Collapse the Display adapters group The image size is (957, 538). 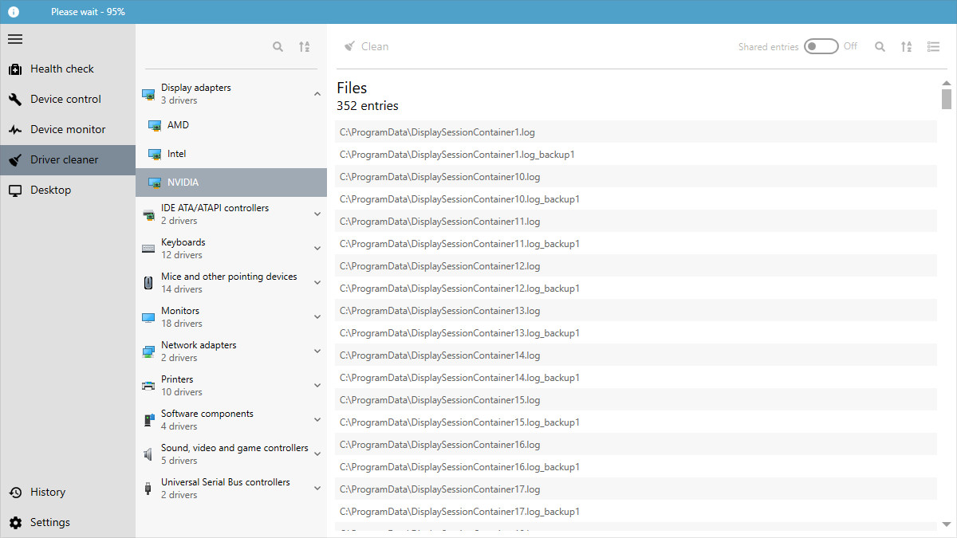pyautogui.click(x=317, y=93)
